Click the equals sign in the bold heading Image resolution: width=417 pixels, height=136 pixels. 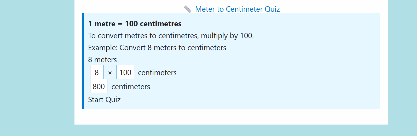point(120,24)
